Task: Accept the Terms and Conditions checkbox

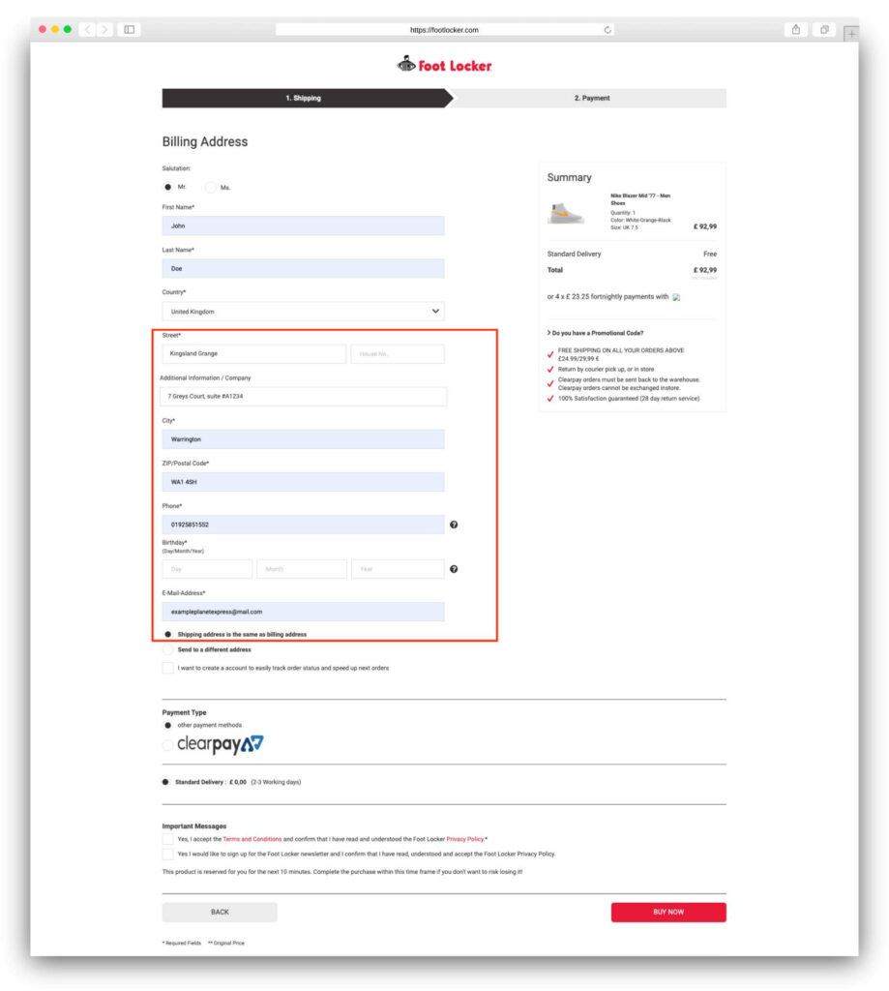Action: pyautogui.click(x=167, y=839)
